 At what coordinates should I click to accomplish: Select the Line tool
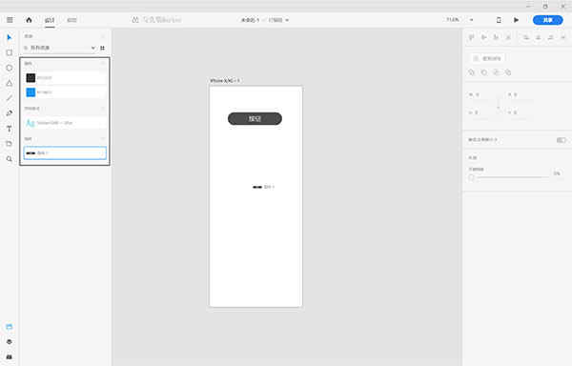10,98
